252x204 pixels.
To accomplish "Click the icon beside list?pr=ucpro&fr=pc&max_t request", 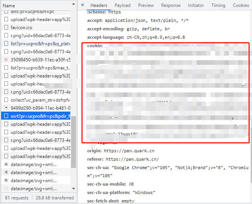I will coord(6,68).
